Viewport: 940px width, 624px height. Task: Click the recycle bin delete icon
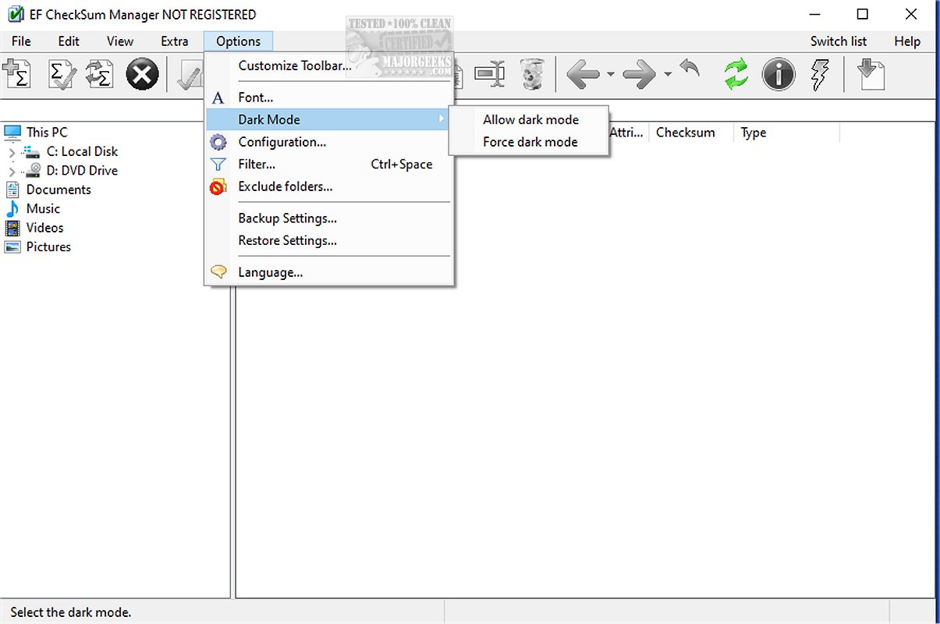tap(532, 75)
